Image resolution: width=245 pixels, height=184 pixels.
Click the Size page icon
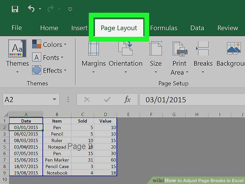[155, 48]
